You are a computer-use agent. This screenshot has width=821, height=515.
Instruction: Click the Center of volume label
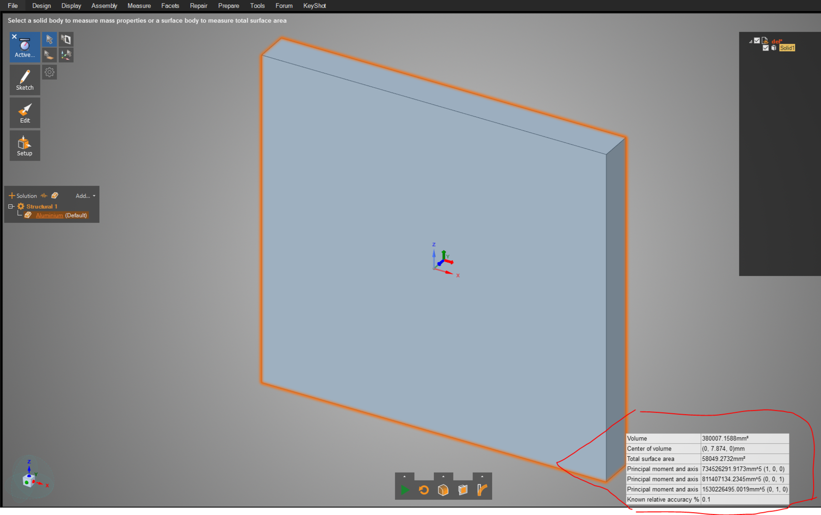point(649,449)
